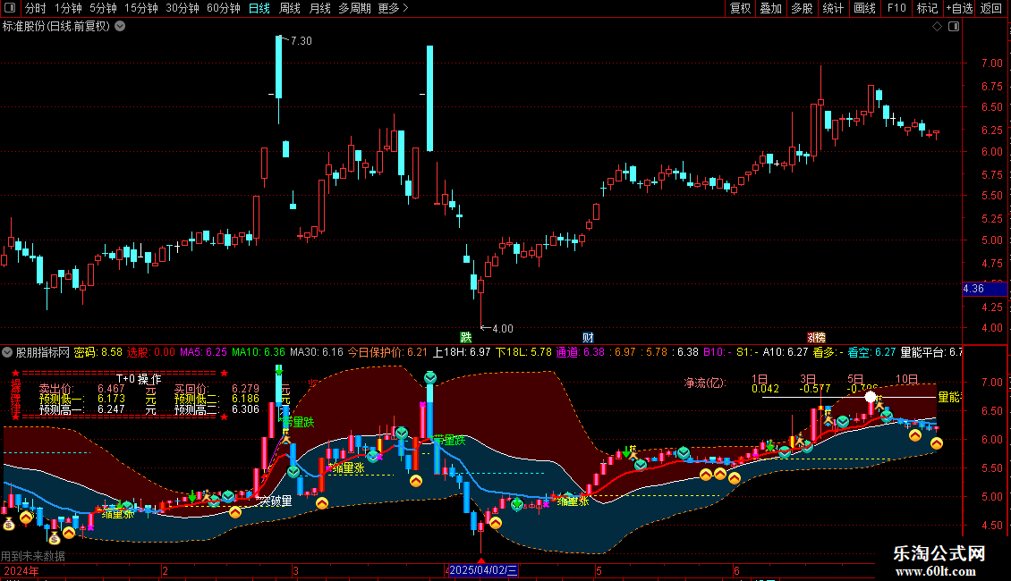Click the 复权 button
This screenshot has width=1011, height=581.
[740, 8]
